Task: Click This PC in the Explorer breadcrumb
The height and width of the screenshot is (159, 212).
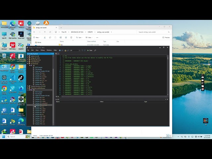Action: 64,32
